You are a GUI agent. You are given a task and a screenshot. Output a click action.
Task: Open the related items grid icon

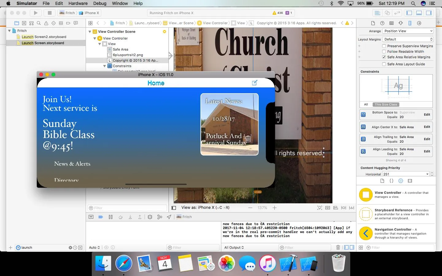pos(91,23)
